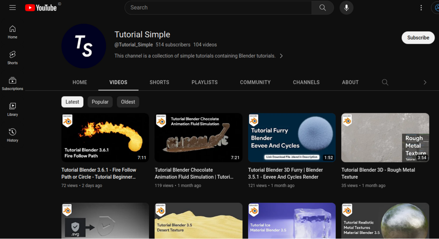Open the three-dot settings menu

pyautogui.click(x=421, y=7)
